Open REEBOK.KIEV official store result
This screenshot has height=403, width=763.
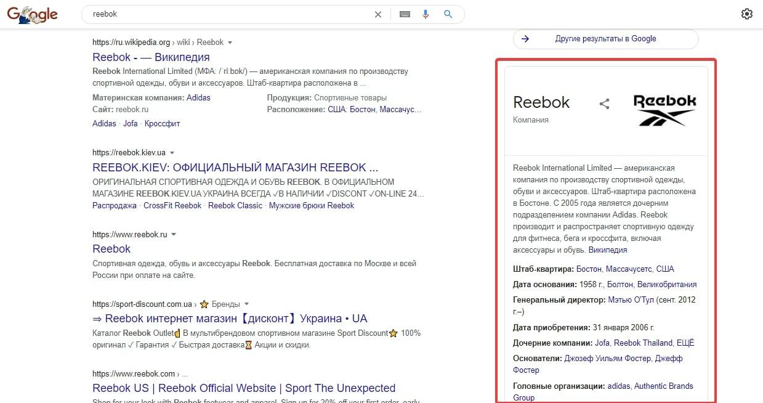pos(235,168)
